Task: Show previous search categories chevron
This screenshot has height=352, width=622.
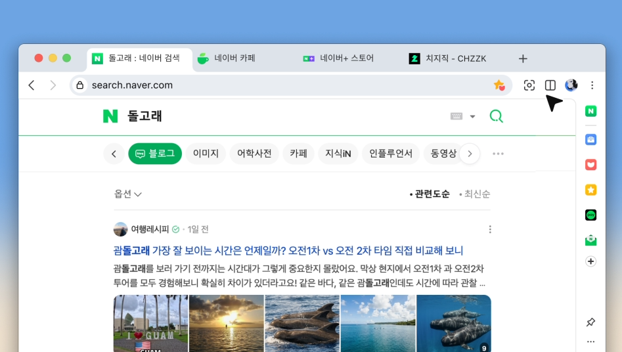Action: (x=114, y=154)
